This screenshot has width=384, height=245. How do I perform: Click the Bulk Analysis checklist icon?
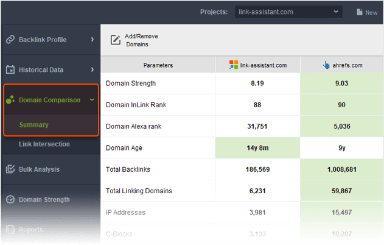tap(10, 169)
